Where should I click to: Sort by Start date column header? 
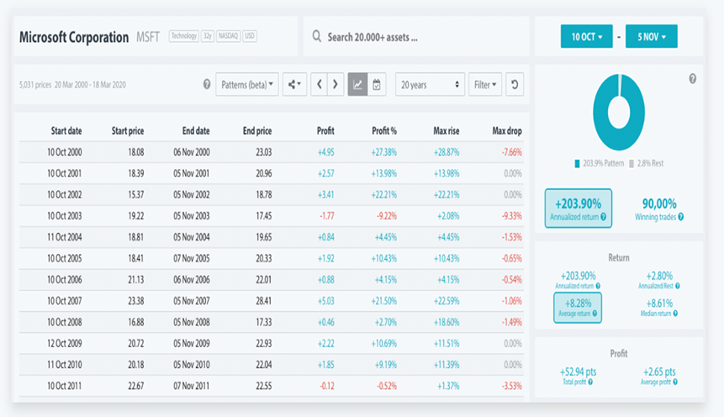click(x=66, y=130)
